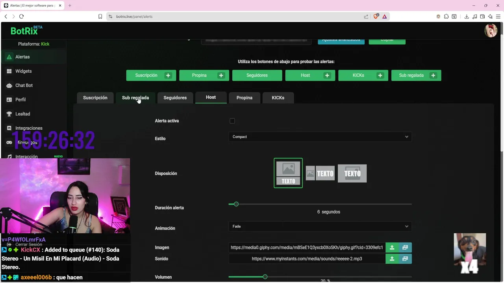The height and width of the screenshot is (283, 504).
Task: Open the Estilo dropdown set to Compact
Action: 320,137
